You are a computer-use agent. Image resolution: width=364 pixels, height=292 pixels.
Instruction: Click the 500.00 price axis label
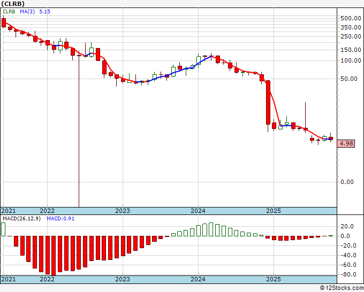coord(351,18)
